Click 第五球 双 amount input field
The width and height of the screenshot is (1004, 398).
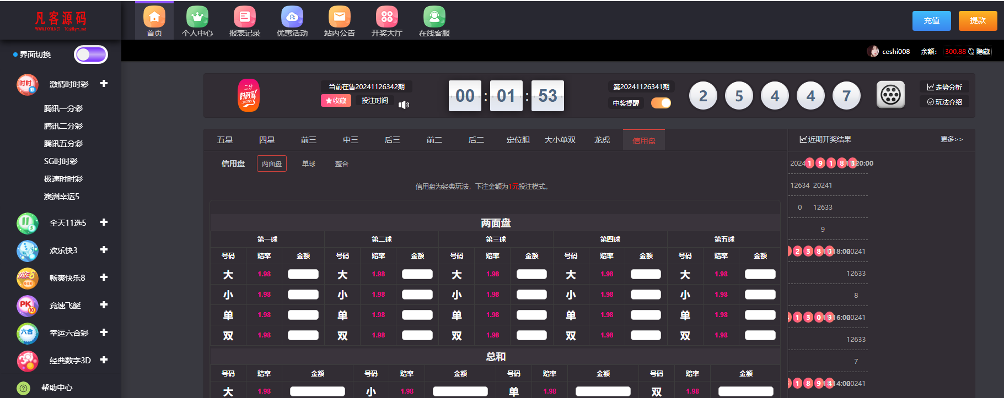pyautogui.click(x=760, y=335)
